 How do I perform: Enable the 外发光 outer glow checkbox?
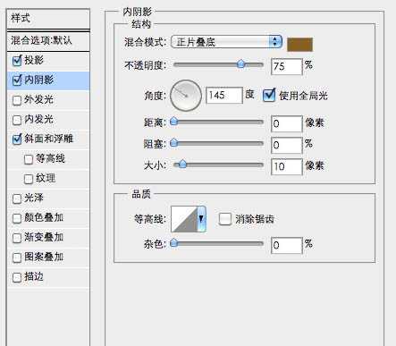(x=17, y=100)
